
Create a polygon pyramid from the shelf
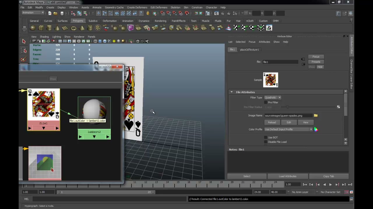pyautogui.click(x=82, y=28)
